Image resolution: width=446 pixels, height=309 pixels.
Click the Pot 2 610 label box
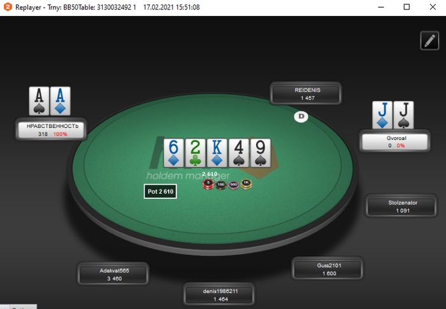click(x=160, y=192)
